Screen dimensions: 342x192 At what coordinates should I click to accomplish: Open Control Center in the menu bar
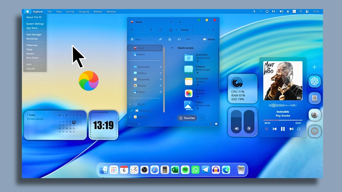click(x=307, y=11)
